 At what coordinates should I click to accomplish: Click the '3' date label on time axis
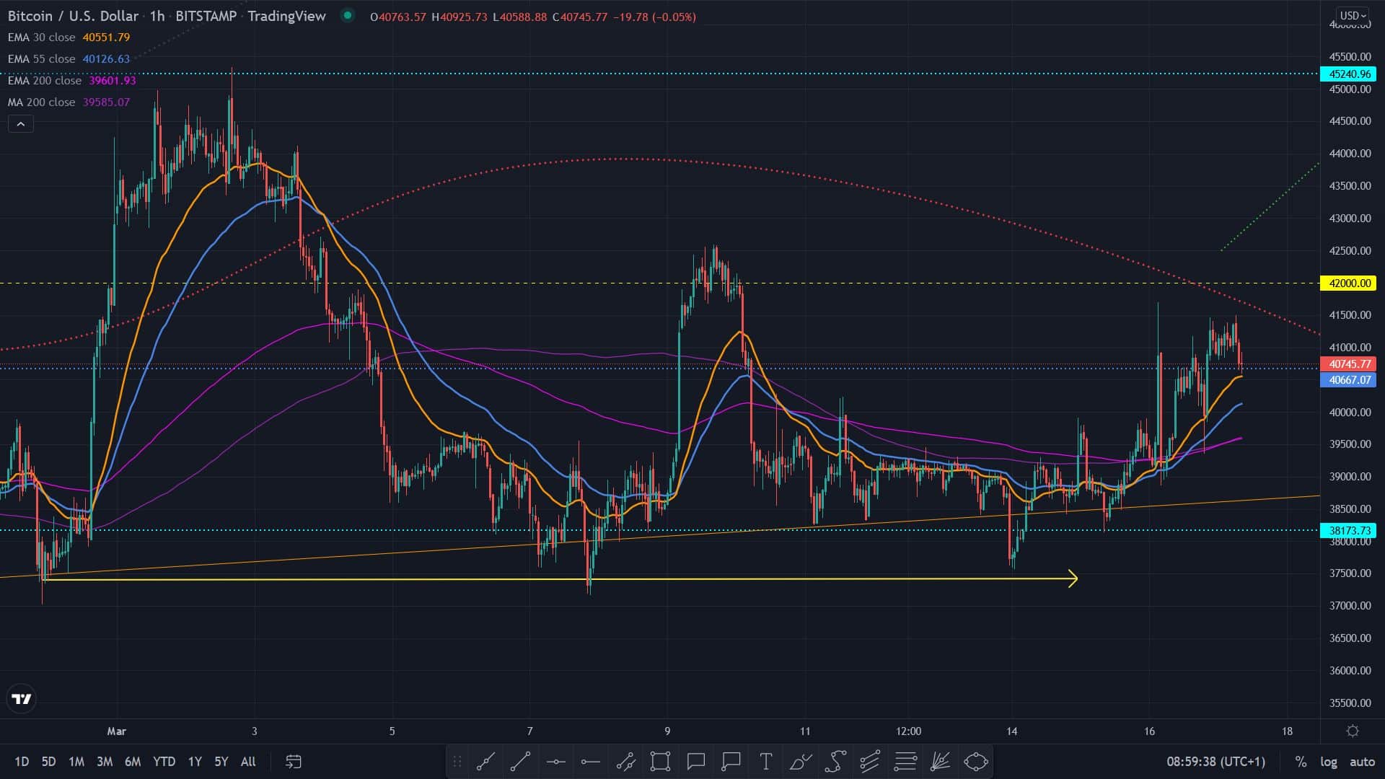[x=254, y=731]
